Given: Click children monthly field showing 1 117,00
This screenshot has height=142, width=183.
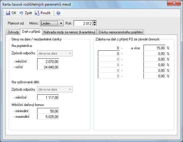Looking at the screenshot, I should coord(49,97).
